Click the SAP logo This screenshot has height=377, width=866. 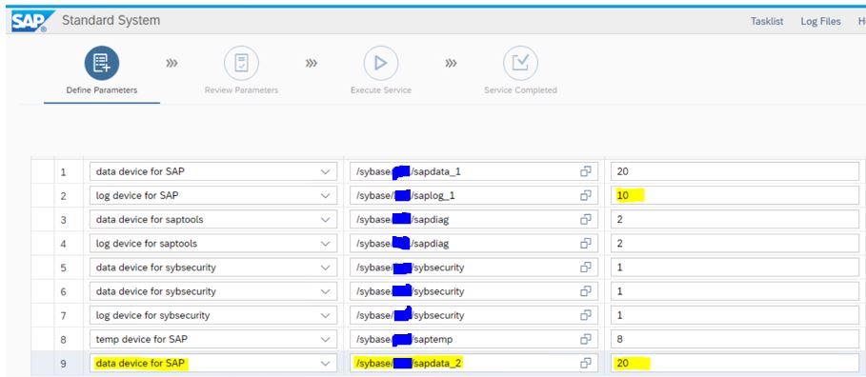(32, 21)
